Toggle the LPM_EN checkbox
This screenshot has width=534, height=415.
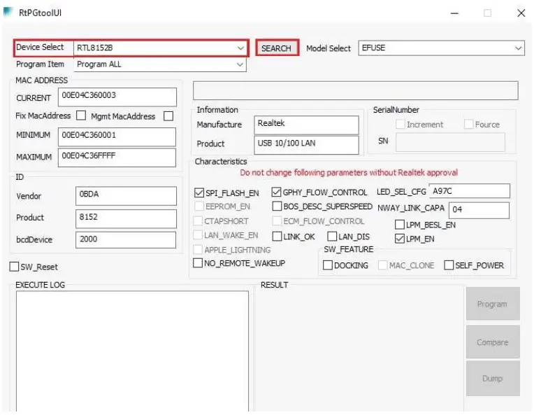click(400, 239)
